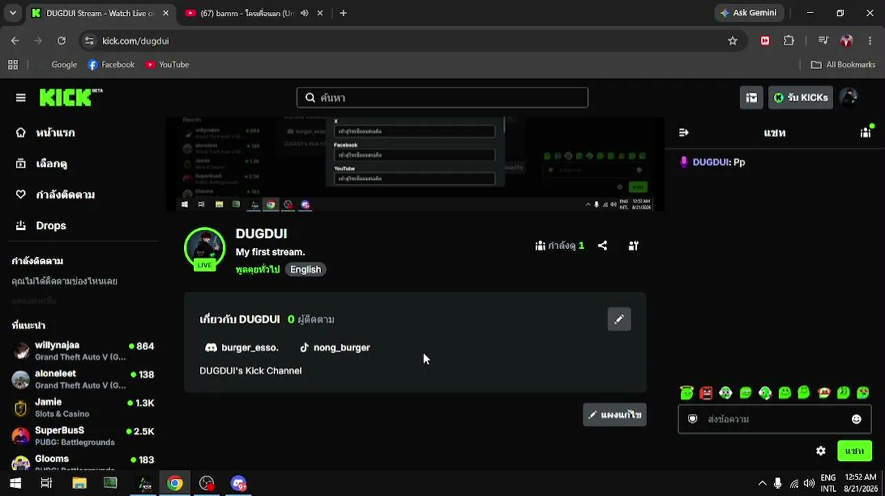Viewport: 885px width, 496px height.
Task: Switch to the DUGDUI Stream tab
Action: click(100, 13)
